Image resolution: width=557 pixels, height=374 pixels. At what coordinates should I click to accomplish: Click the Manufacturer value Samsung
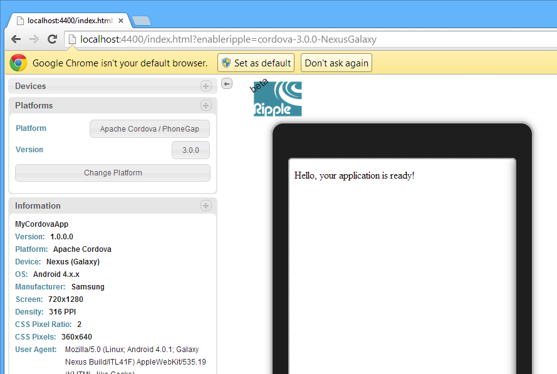click(88, 287)
